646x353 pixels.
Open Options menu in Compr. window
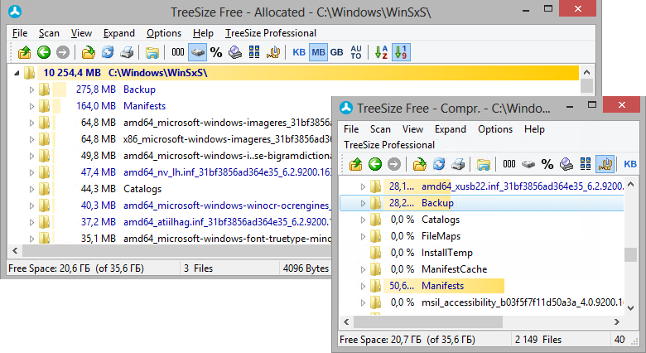(495, 129)
